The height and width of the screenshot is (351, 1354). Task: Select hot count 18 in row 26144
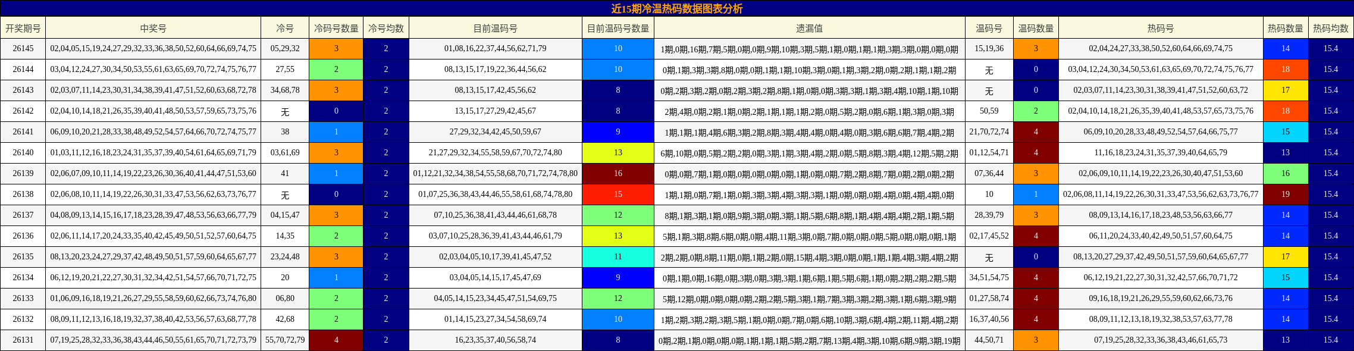(x=1286, y=70)
